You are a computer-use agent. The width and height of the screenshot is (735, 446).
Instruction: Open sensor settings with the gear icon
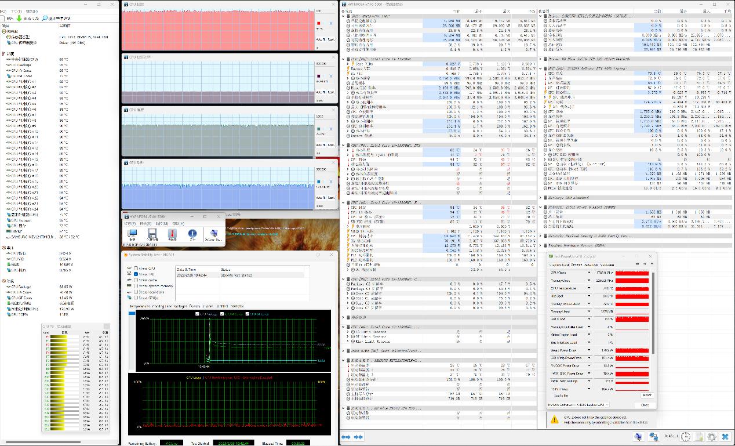[x=712, y=437]
